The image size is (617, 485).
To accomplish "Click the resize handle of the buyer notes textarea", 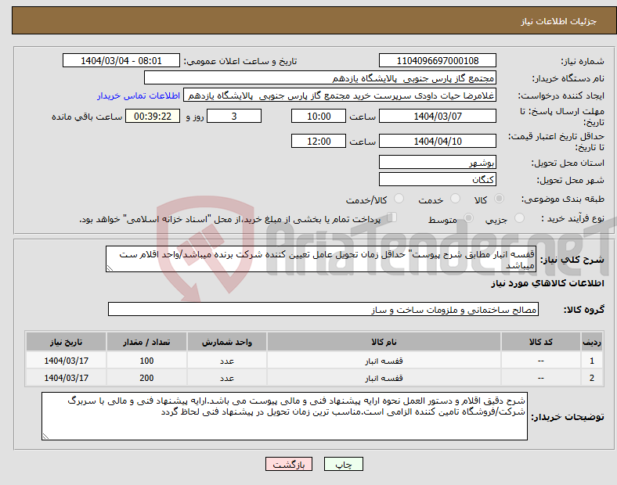I will pyautogui.click(x=45, y=436).
